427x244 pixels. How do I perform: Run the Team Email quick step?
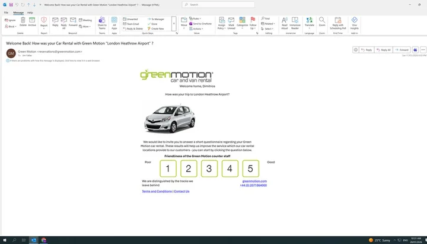click(x=131, y=24)
